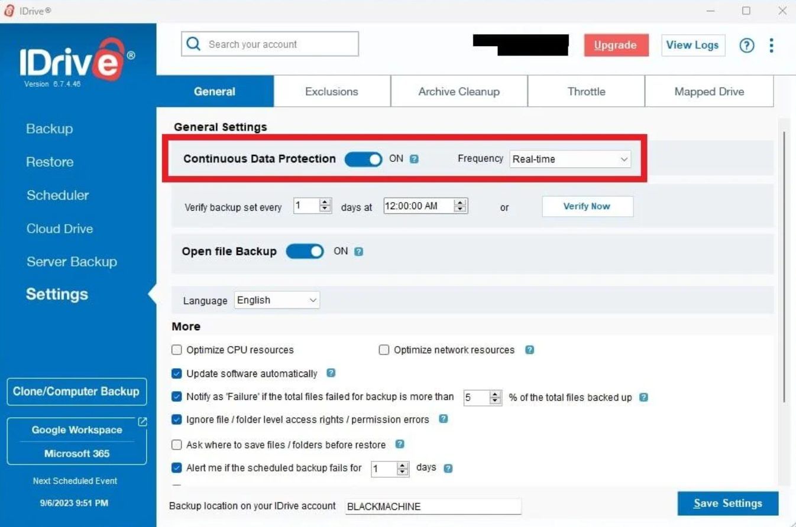796x527 pixels.
Task: Adjust the 12:00:00 AM time stepper
Action: 461,206
